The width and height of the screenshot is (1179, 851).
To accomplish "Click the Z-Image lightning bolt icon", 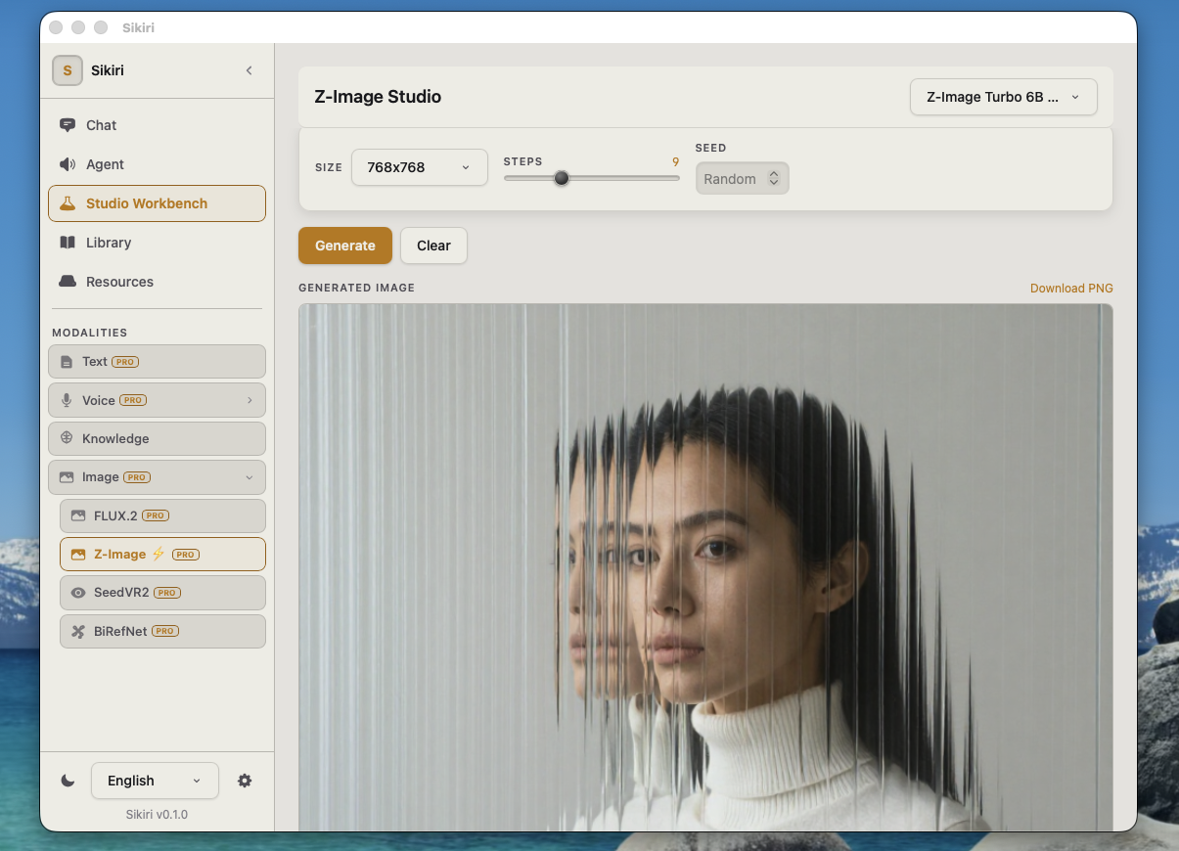I will (158, 554).
